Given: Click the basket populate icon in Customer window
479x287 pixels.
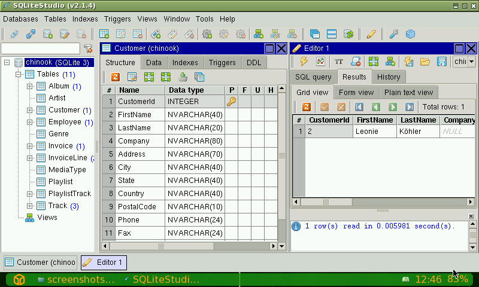Looking at the screenshot, I should pos(183,77).
